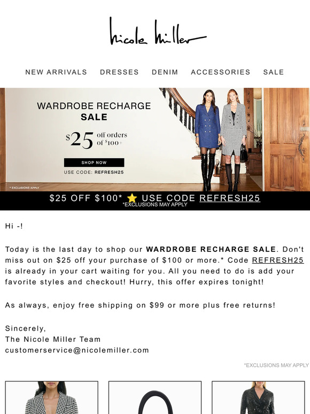Click the Wardrobe Recharge Sale heading in the banner
Screen dimensions: 310x414
pyautogui.click(x=94, y=111)
